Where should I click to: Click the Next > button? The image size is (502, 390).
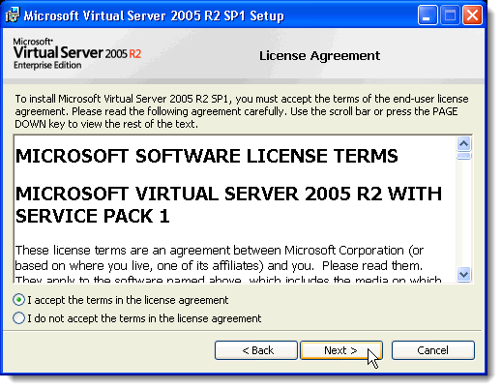click(341, 350)
